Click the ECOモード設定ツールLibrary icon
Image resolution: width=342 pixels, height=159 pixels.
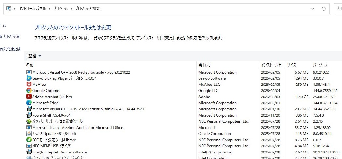29,140
